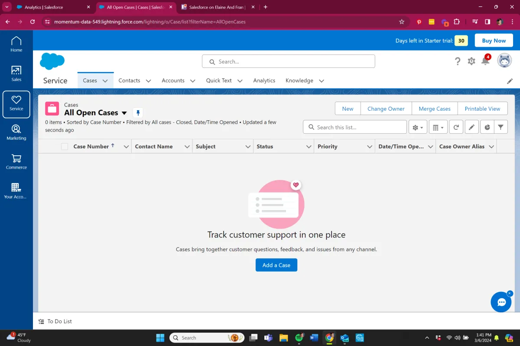
Task: Click the Buy Now button
Action: coord(494,41)
